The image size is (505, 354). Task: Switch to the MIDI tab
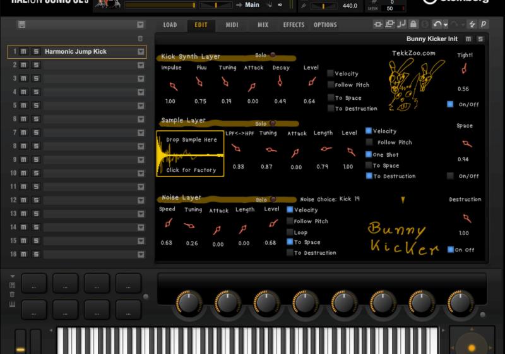pyautogui.click(x=232, y=25)
